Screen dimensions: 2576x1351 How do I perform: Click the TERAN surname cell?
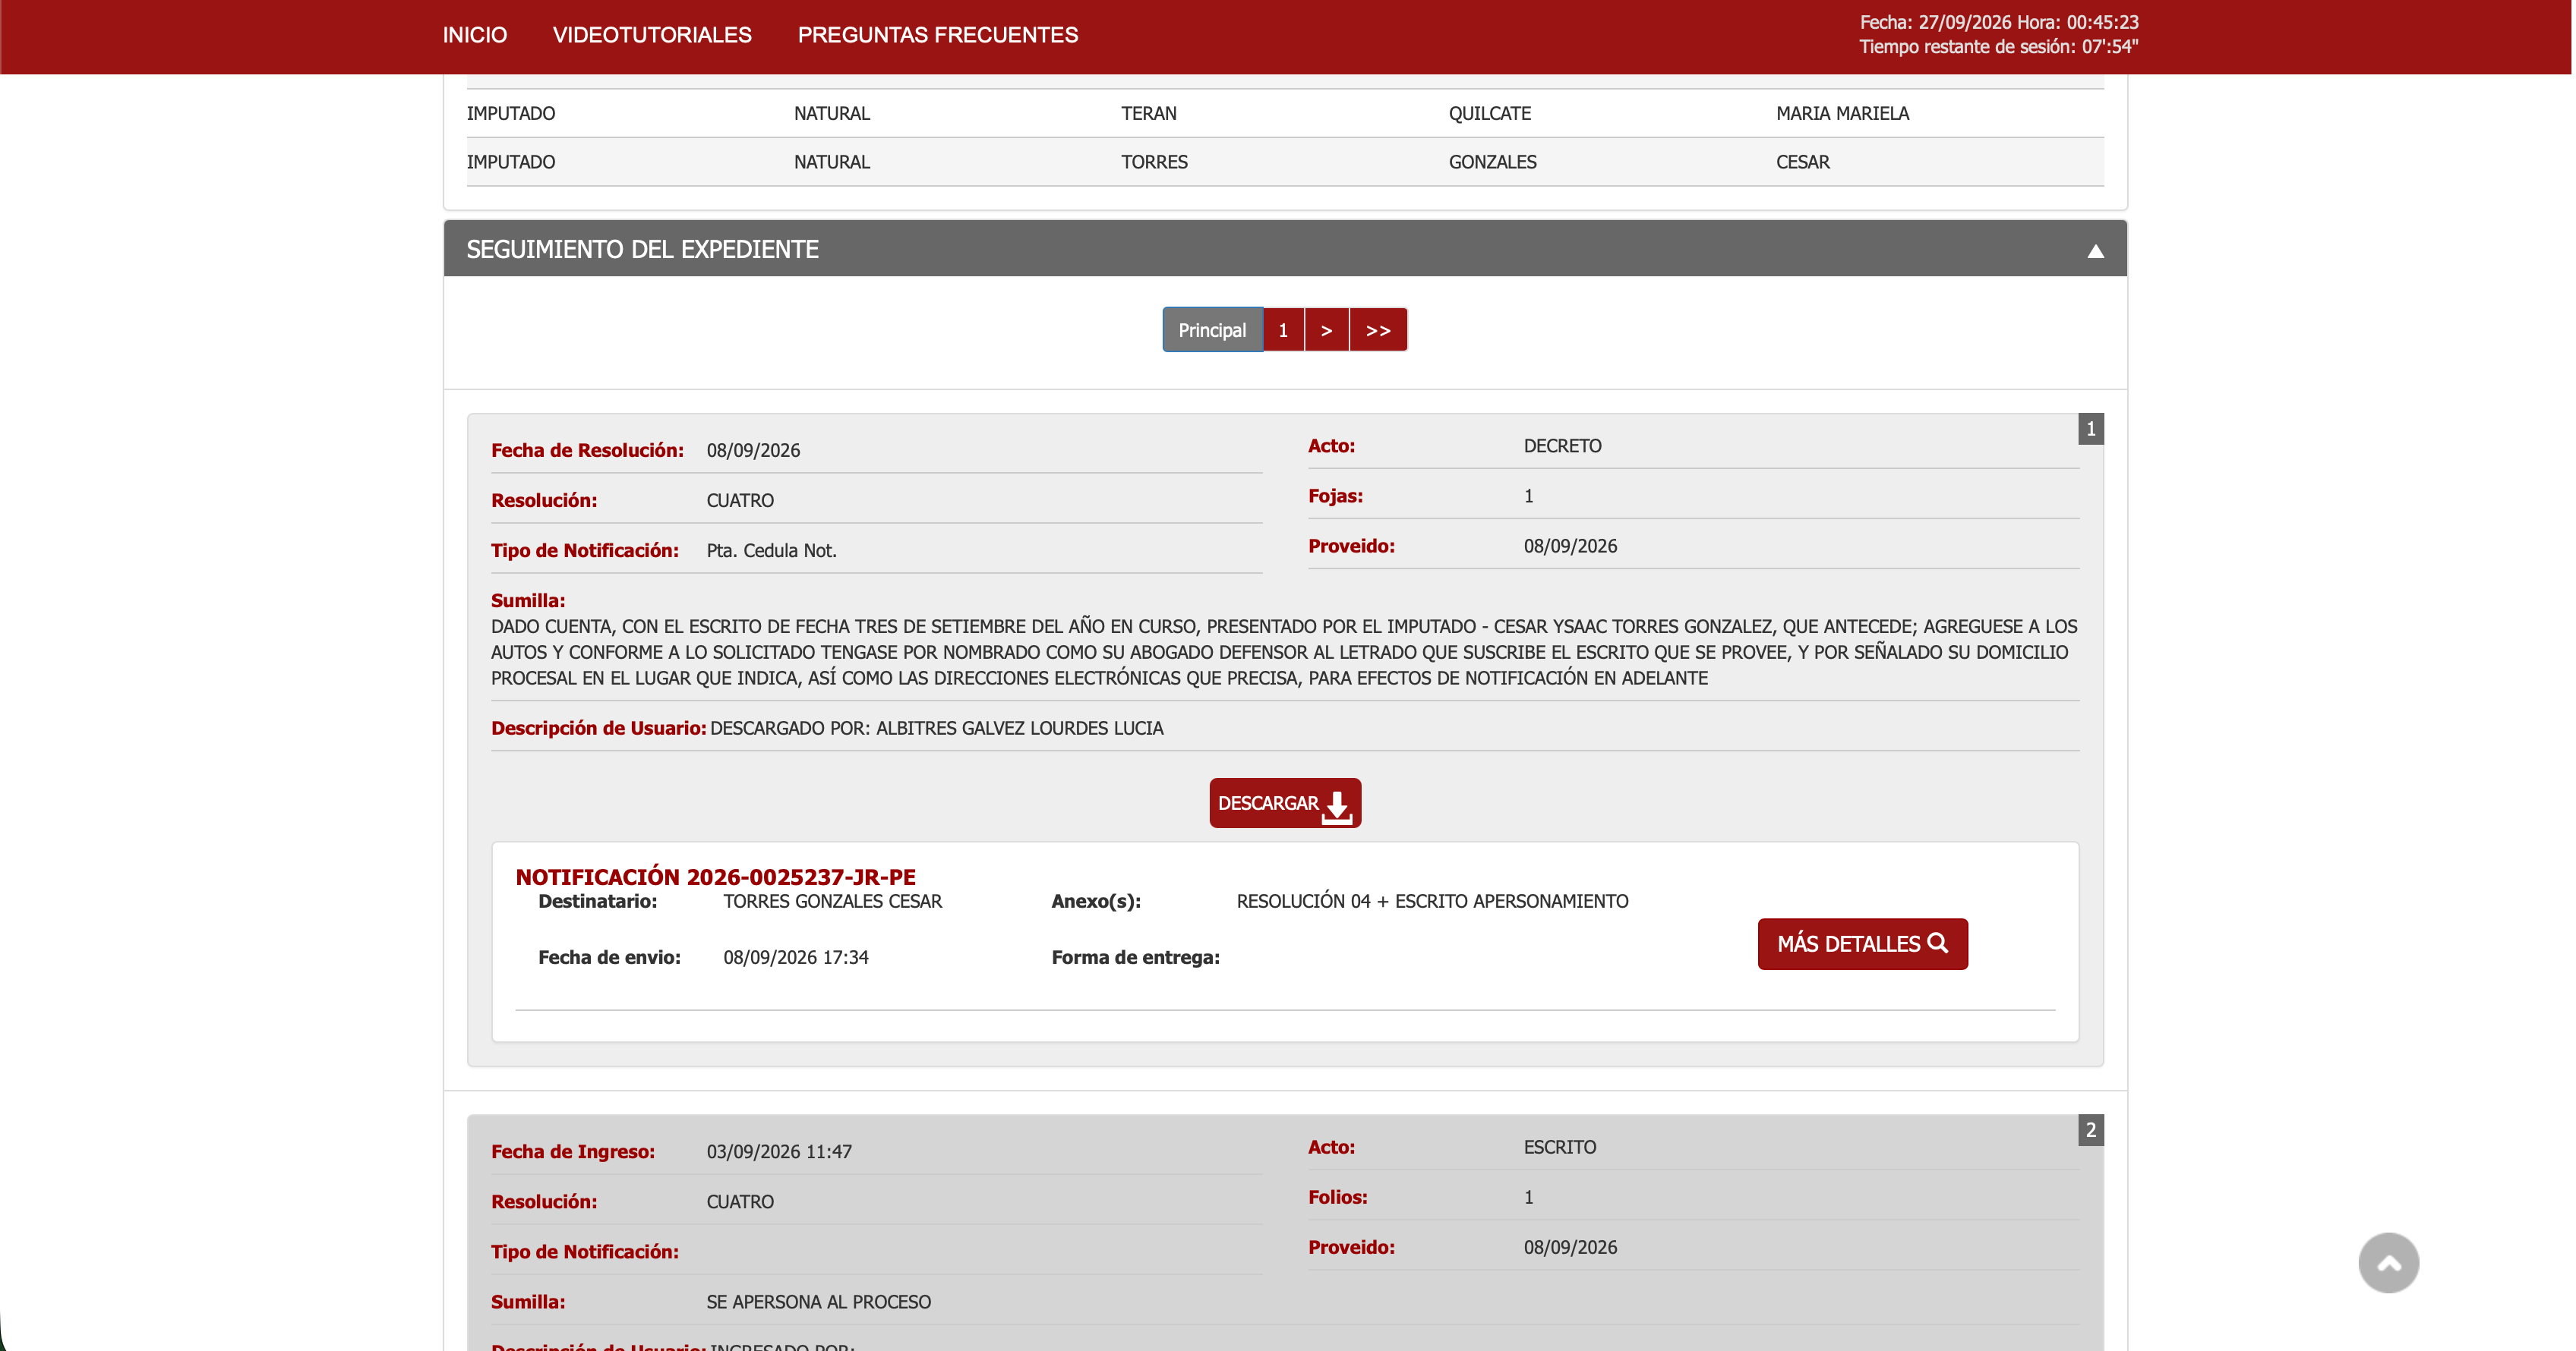[x=1148, y=113]
